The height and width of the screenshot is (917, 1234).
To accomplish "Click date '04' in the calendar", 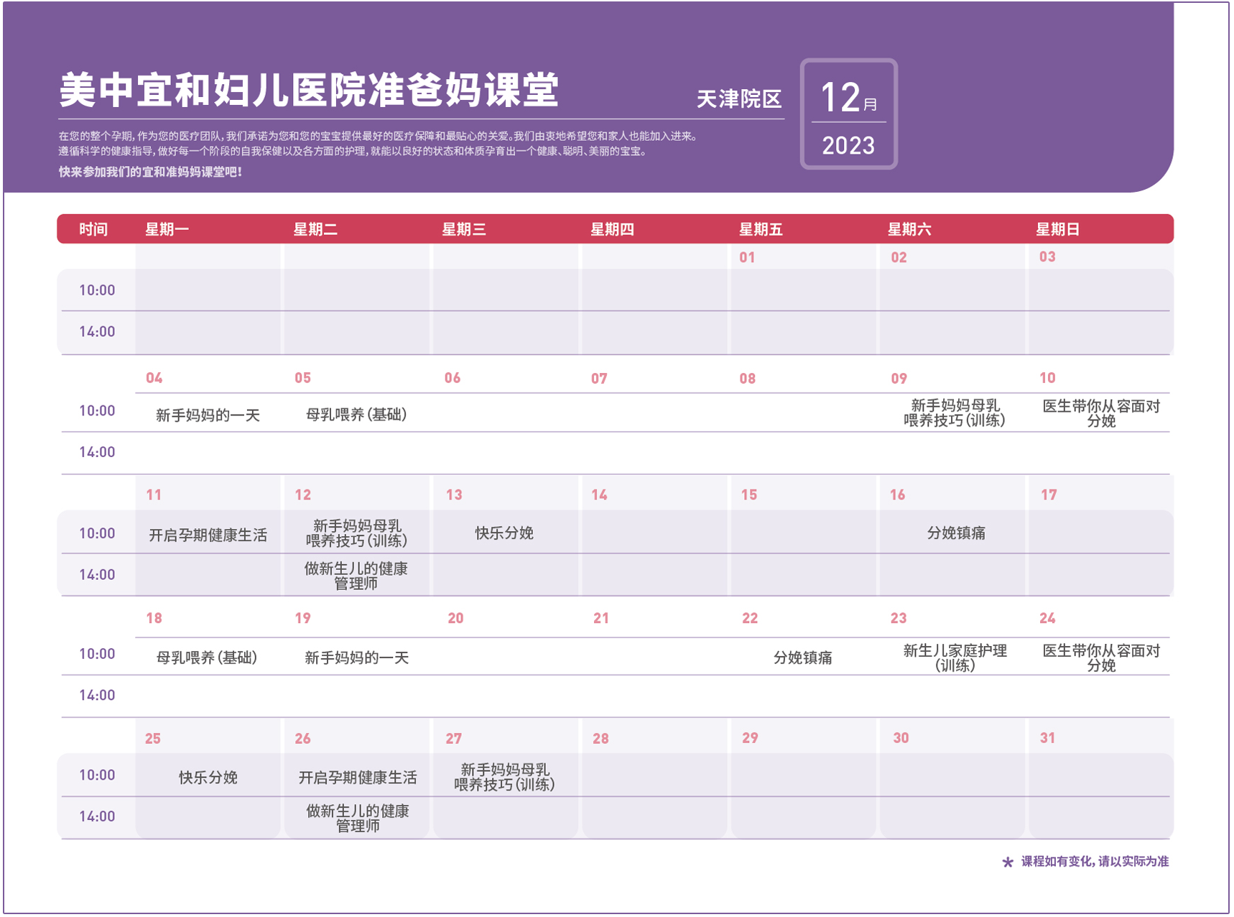I will [154, 378].
